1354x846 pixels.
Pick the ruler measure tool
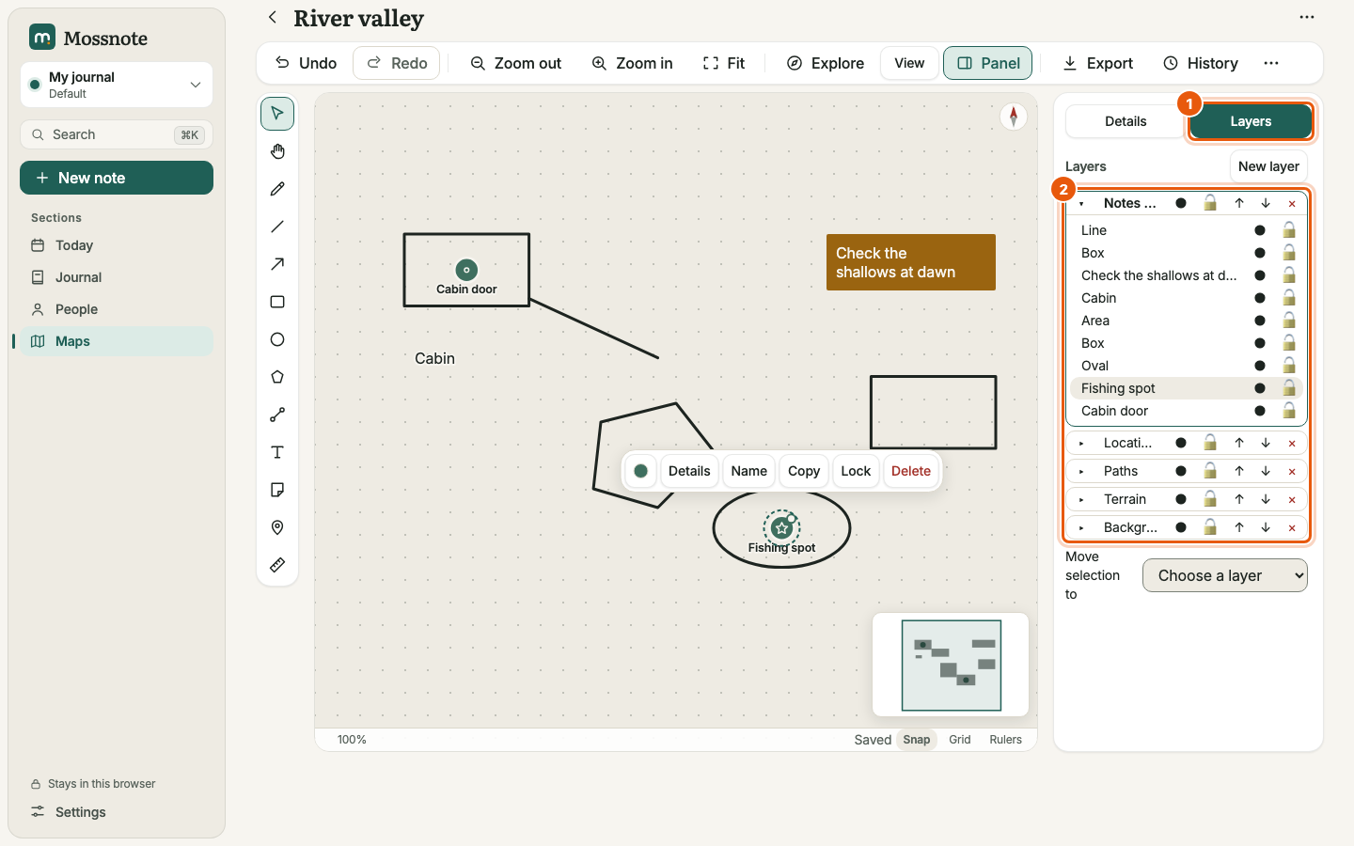coord(277,565)
